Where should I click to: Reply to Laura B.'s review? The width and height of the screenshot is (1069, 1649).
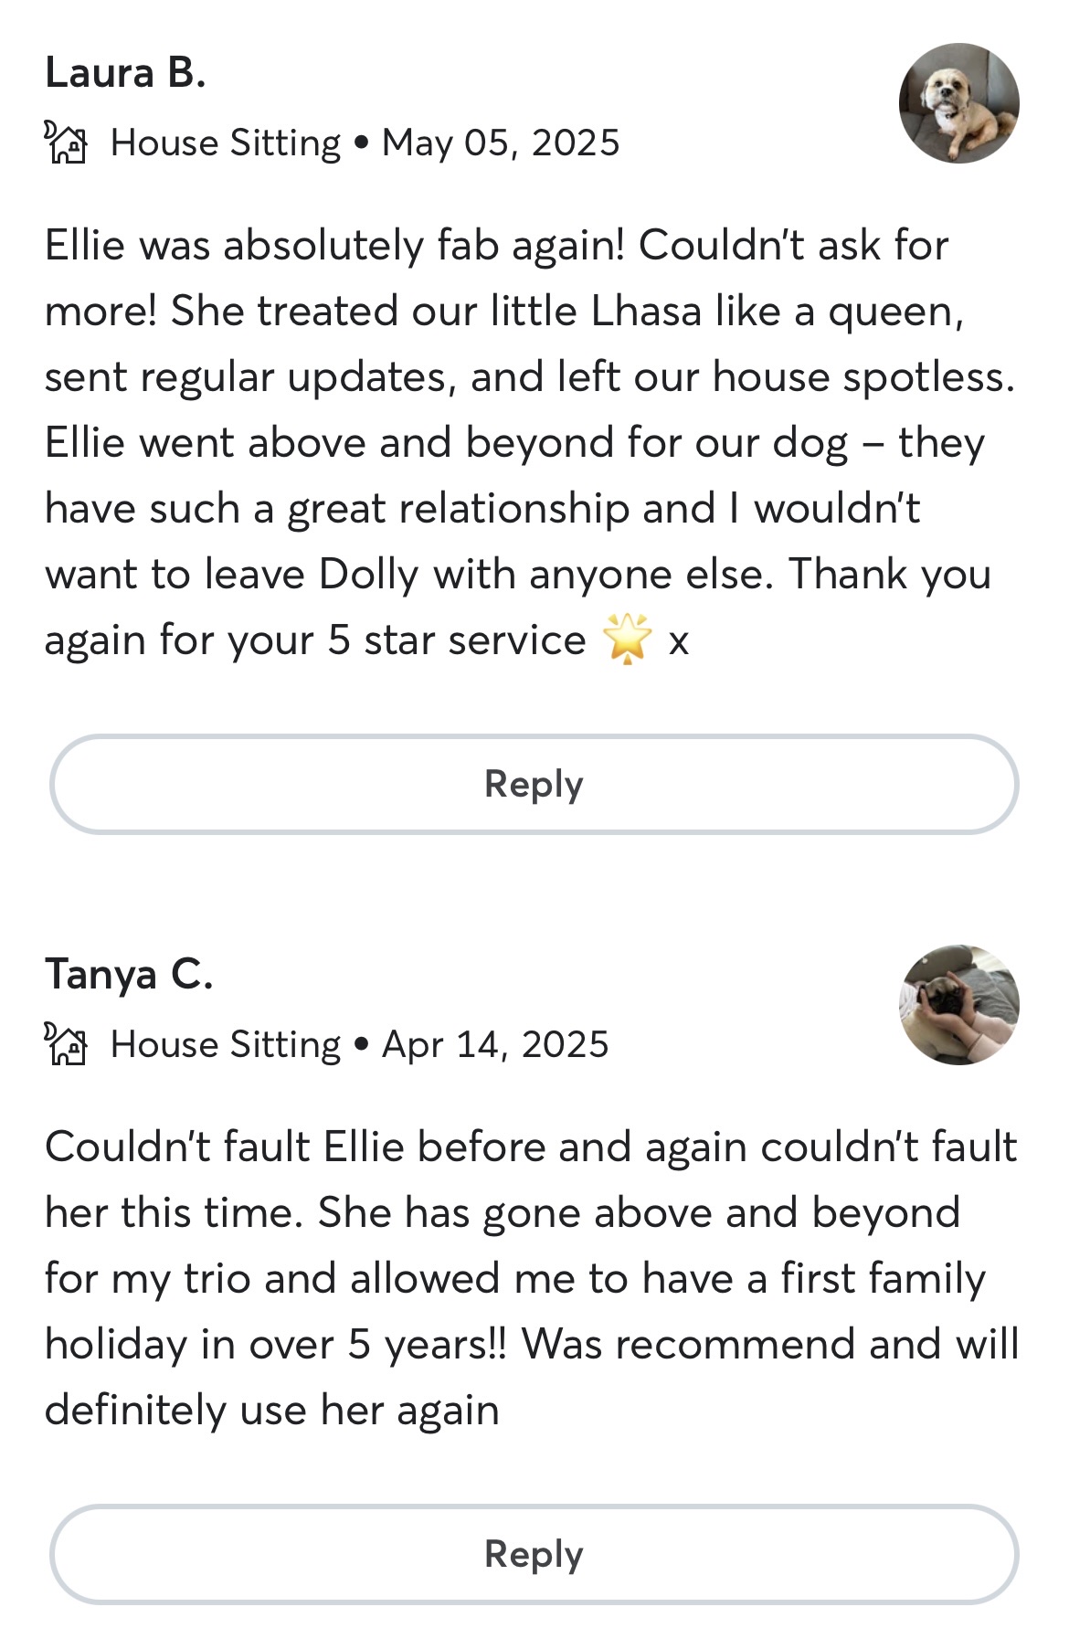point(534,785)
